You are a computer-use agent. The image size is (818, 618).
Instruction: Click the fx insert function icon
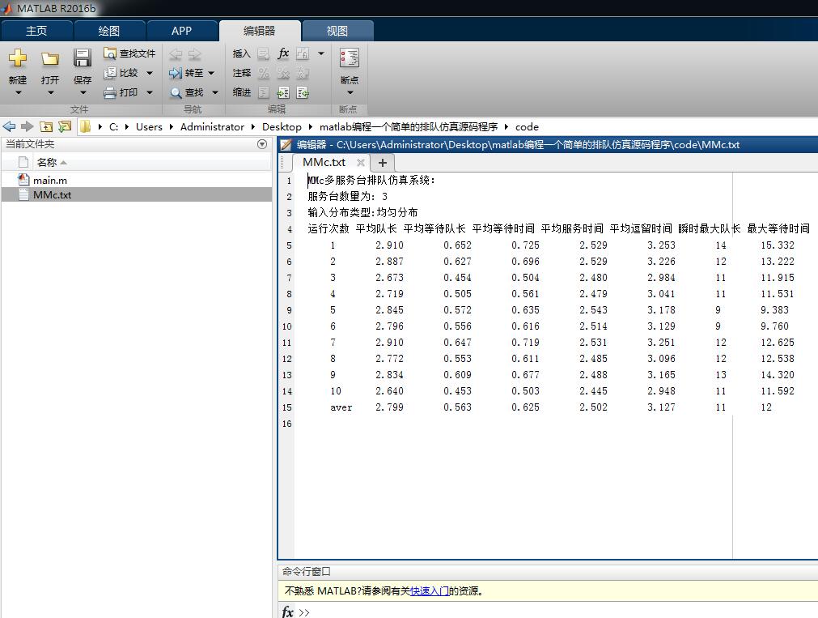(283, 53)
